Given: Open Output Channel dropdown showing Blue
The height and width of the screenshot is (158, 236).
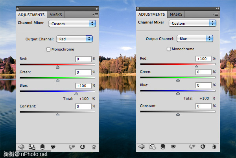Looking at the screenshot, I should click(x=195, y=38).
